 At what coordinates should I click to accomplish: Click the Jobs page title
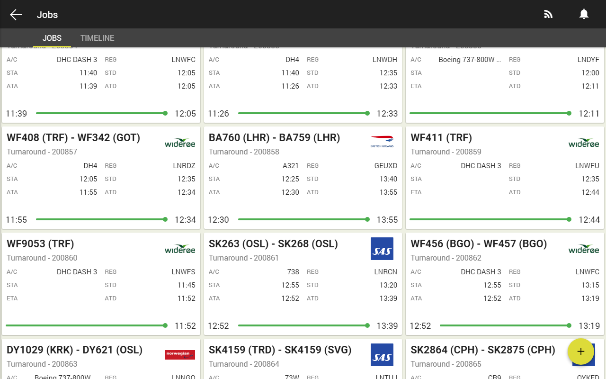point(47,15)
